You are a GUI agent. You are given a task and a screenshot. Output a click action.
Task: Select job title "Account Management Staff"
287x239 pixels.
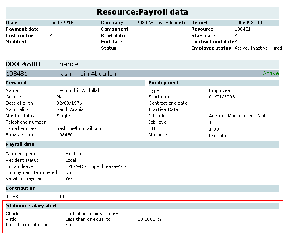tap(238, 116)
